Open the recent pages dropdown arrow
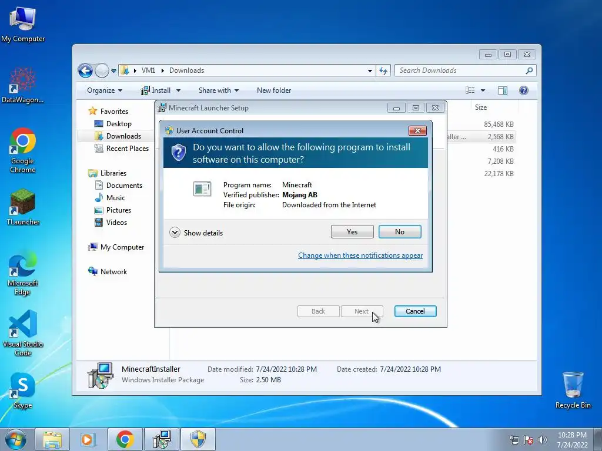This screenshot has width=602, height=451. coord(113,71)
